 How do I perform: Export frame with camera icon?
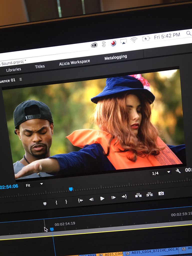(x=161, y=193)
